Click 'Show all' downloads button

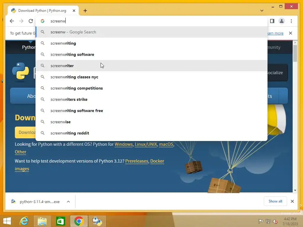coord(275,201)
